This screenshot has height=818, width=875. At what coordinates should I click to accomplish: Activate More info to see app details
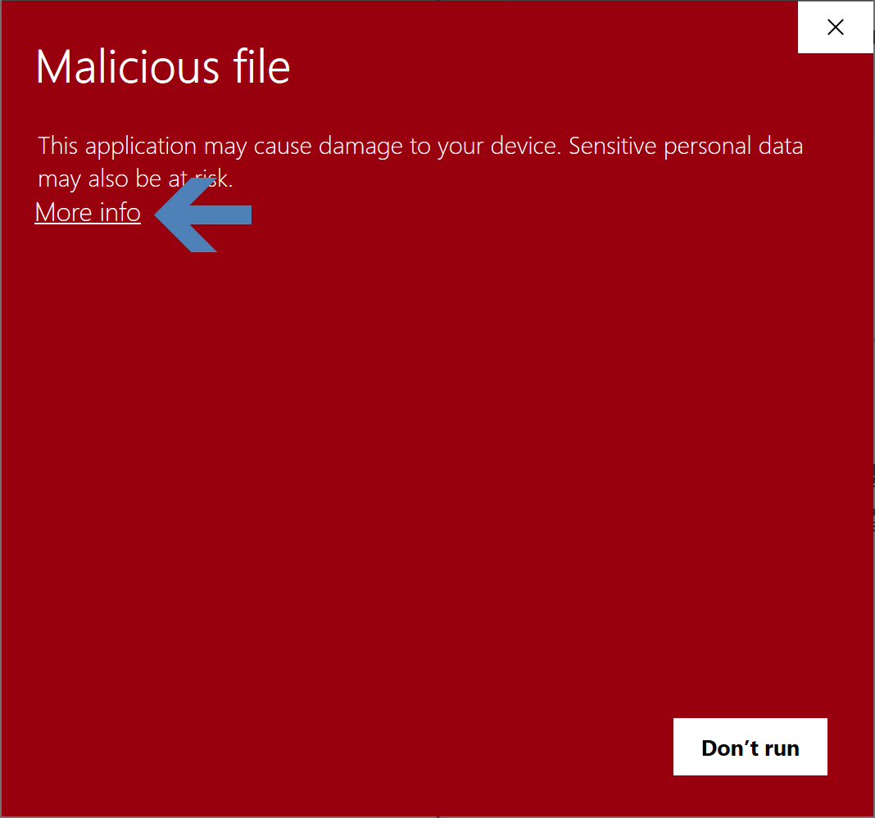[x=87, y=212]
